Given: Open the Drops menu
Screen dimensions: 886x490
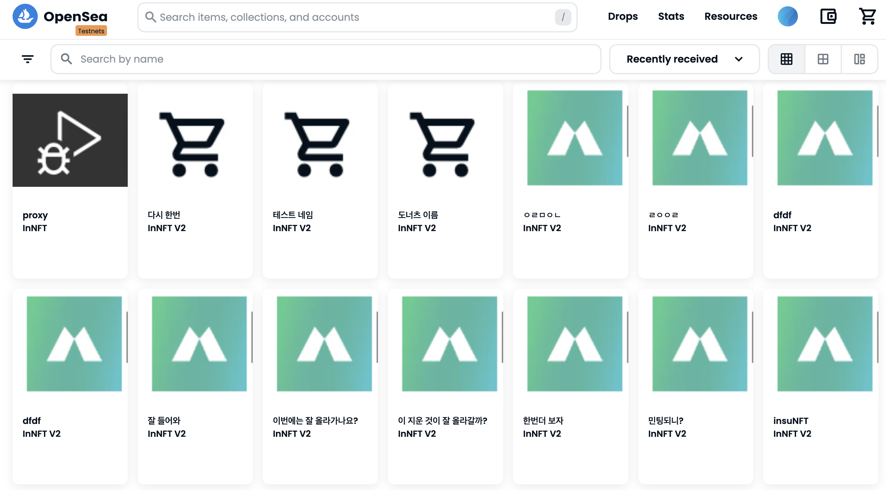Looking at the screenshot, I should [623, 16].
